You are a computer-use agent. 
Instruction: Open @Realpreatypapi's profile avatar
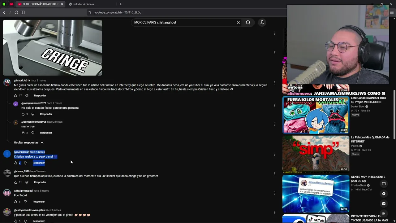pyautogui.click(x=7, y=193)
